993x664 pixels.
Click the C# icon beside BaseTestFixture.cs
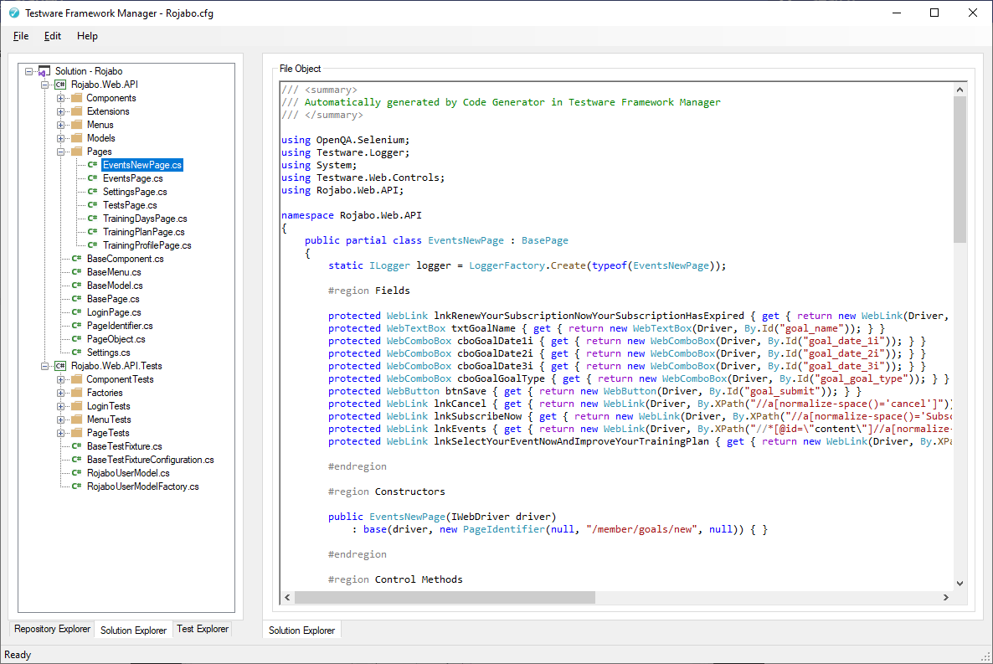pyautogui.click(x=77, y=446)
